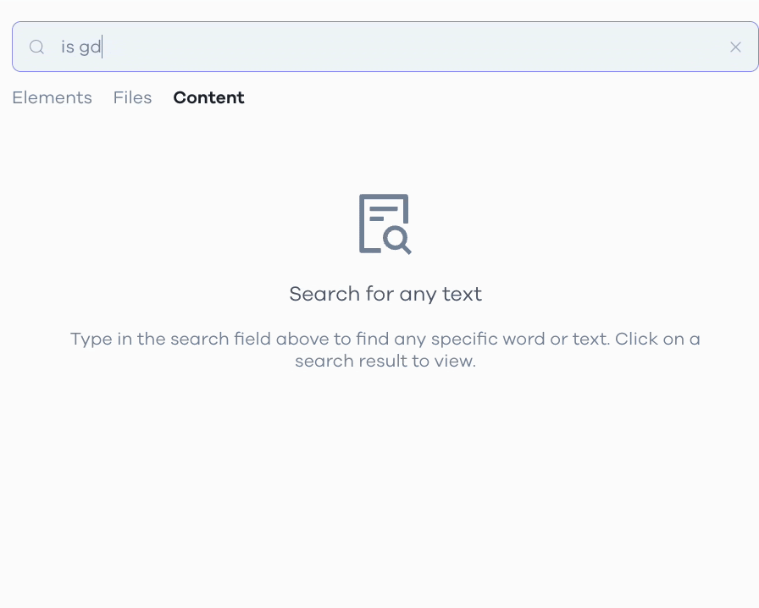Click the word 'gd' in search box
This screenshot has width=759, height=608.
(x=90, y=47)
